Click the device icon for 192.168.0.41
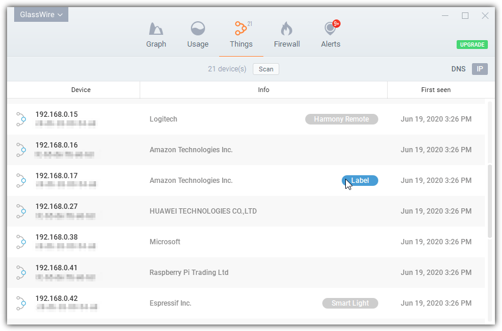 (x=21, y=273)
